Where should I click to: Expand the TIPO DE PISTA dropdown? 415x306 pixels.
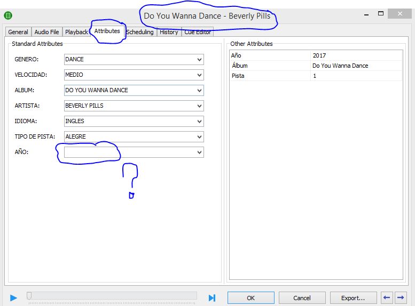point(199,137)
